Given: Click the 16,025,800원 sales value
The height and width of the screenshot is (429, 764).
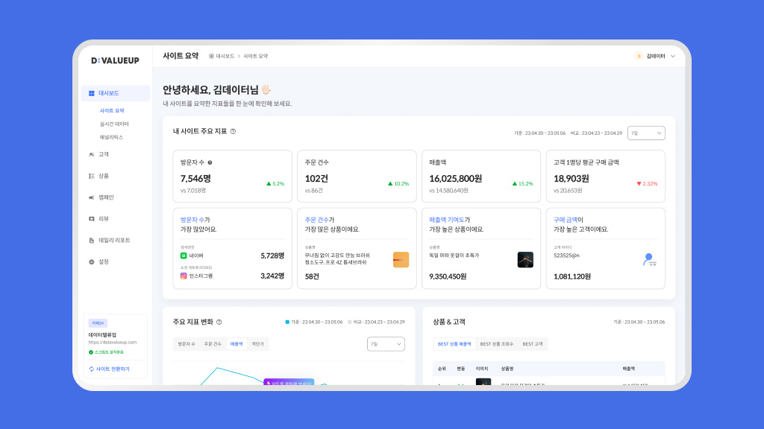Looking at the screenshot, I should (x=456, y=179).
